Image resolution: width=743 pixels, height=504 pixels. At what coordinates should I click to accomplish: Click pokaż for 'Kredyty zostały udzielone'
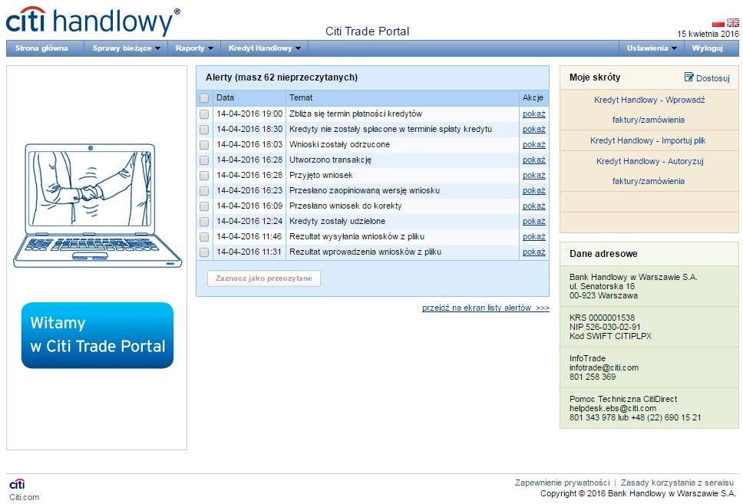pos(534,221)
